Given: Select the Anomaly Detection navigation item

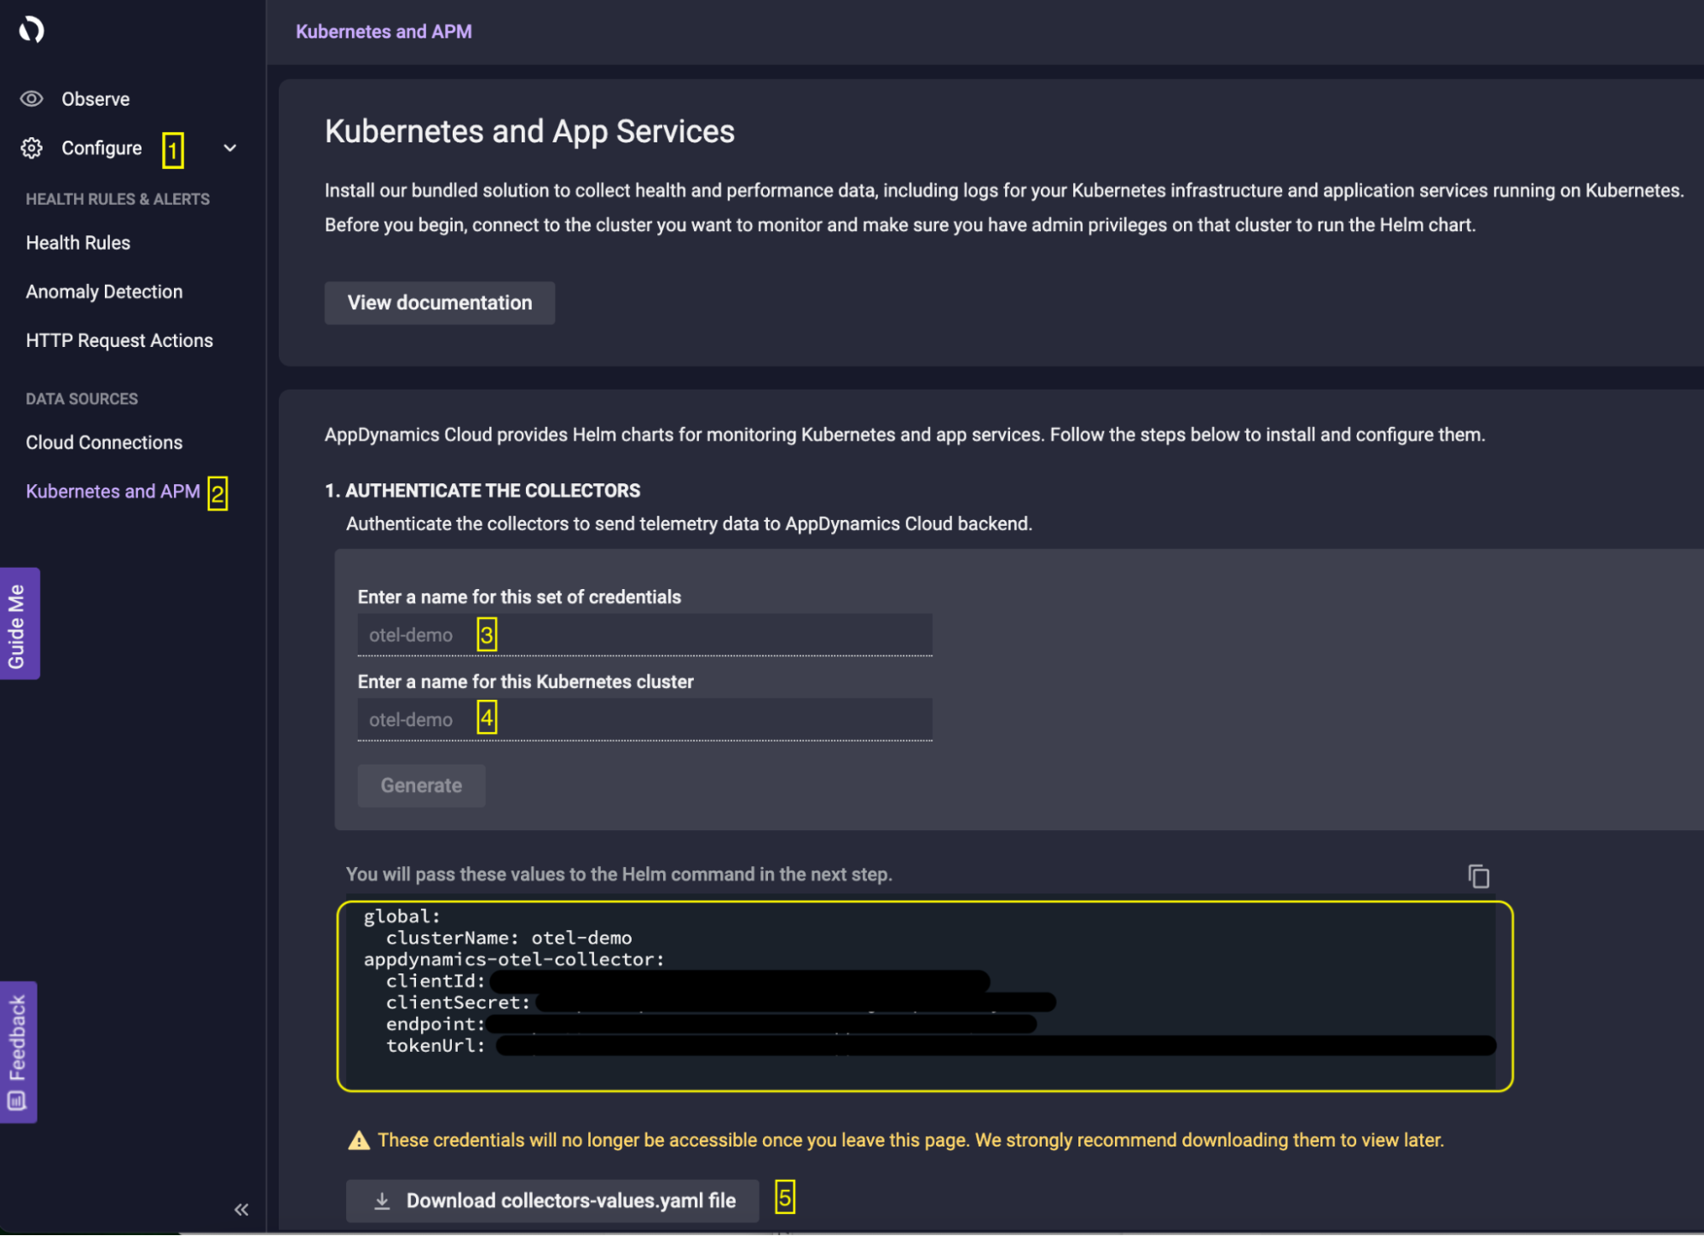Looking at the screenshot, I should point(103,292).
